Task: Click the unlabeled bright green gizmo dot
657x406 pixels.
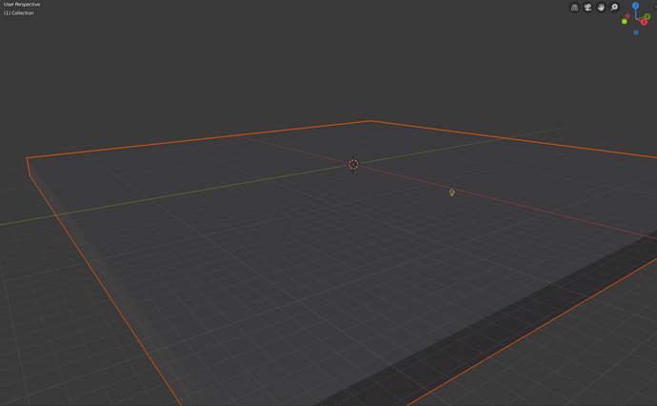Action: point(625,21)
